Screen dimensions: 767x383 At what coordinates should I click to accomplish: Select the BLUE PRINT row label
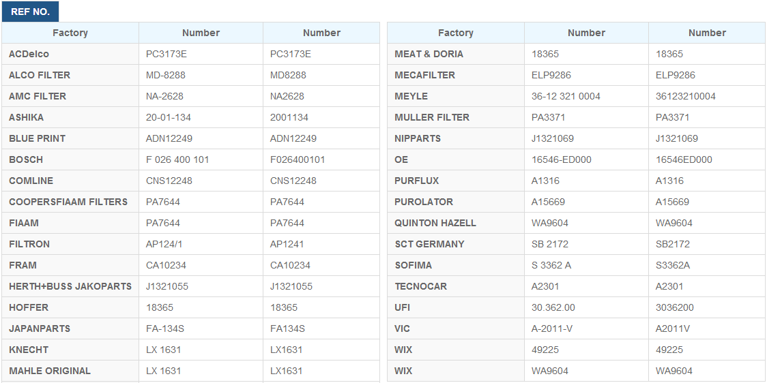tap(37, 139)
